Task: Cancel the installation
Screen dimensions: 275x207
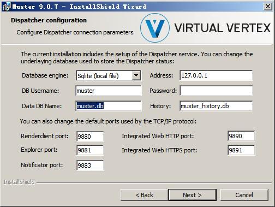Action: [x=244, y=195]
